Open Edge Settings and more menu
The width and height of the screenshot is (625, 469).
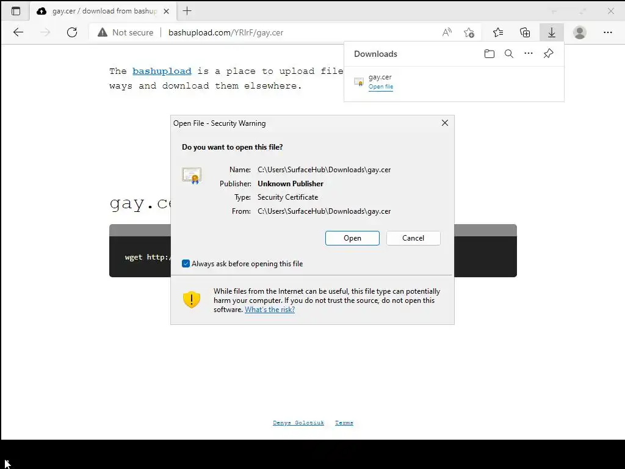tap(607, 32)
